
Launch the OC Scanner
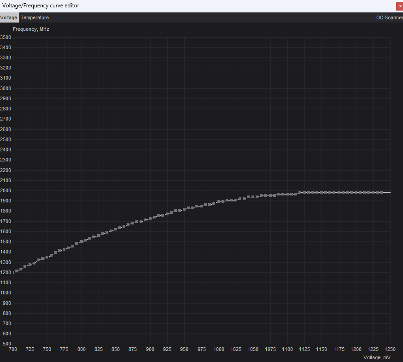coord(389,17)
